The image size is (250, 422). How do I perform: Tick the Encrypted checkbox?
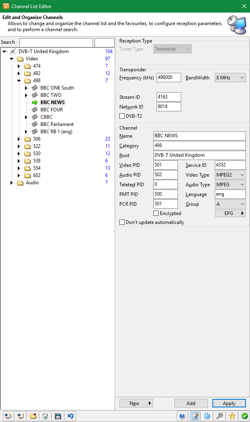[156, 213]
